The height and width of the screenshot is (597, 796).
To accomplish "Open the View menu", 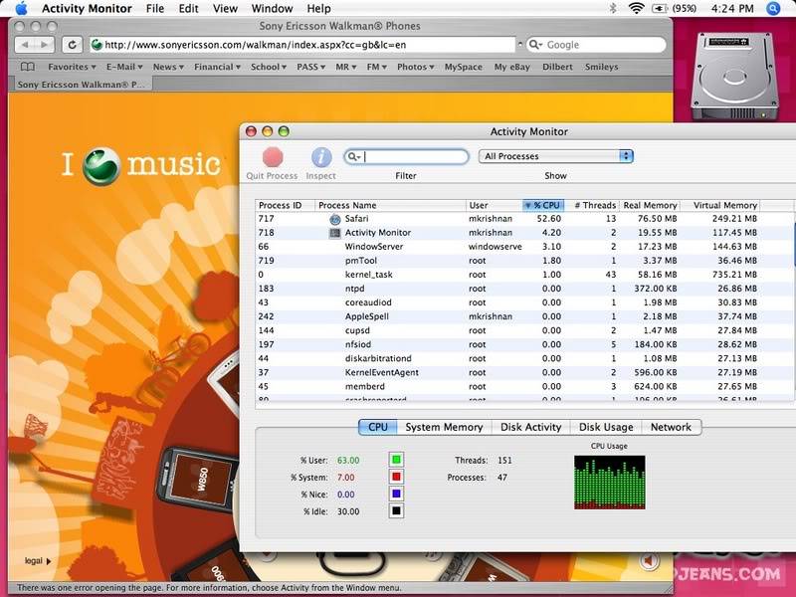I will [225, 8].
